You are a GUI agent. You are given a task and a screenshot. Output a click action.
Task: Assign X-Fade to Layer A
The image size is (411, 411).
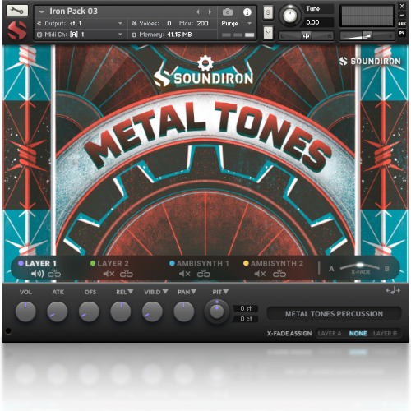(x=330, y=334)
